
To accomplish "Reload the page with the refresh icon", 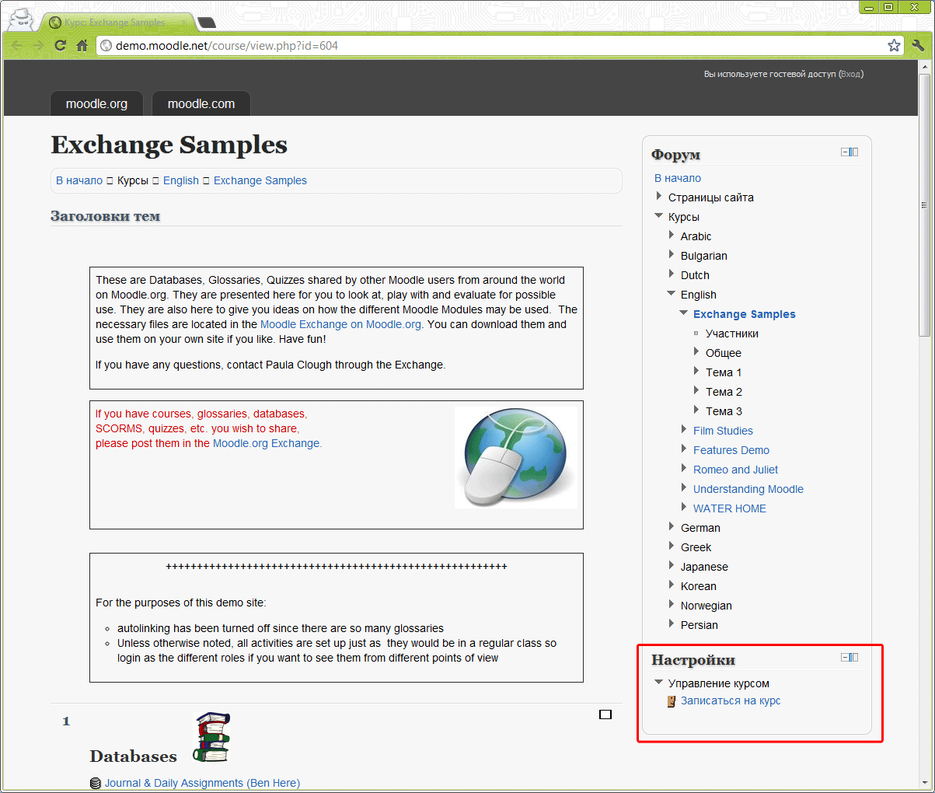I will [x=60, y=45].
